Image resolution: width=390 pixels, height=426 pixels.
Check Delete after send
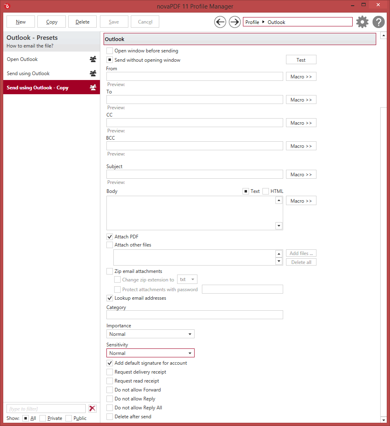(x=110, y=417)
